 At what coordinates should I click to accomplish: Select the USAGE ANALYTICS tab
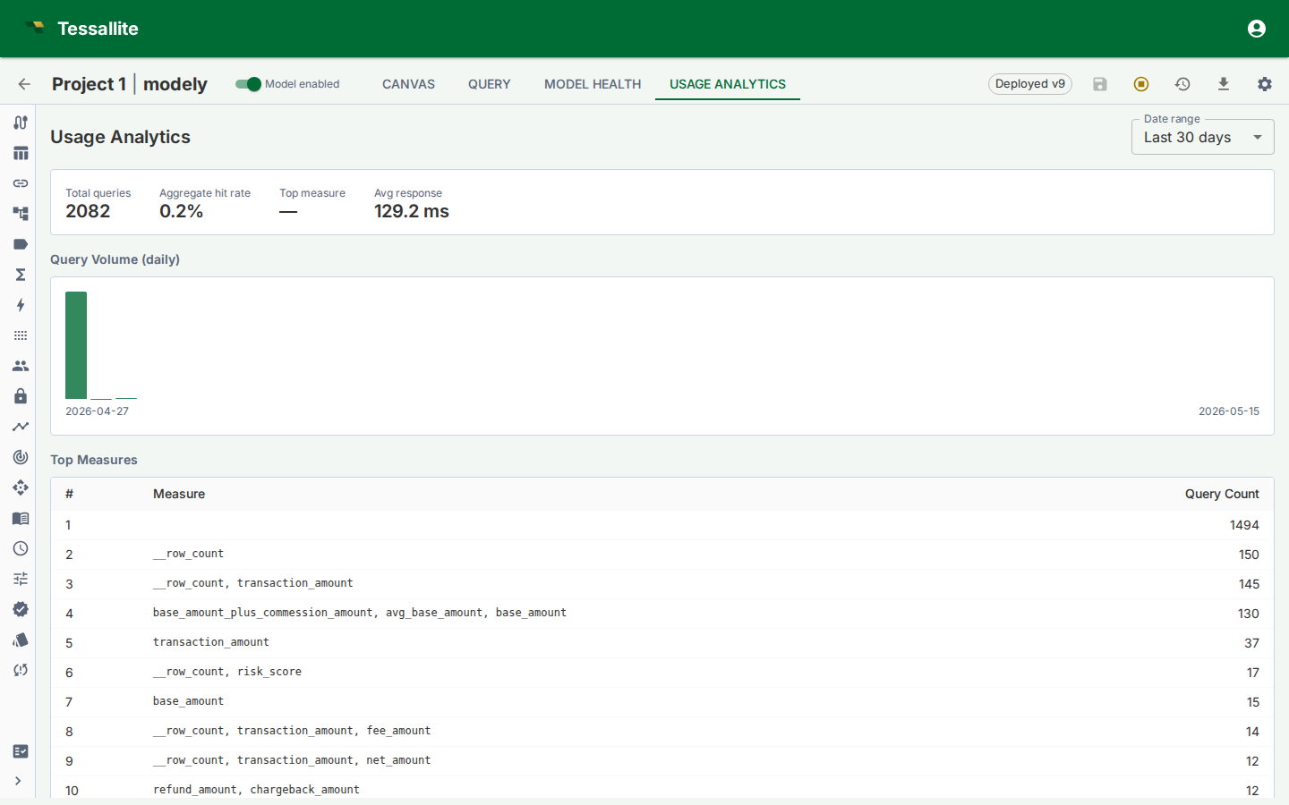click(x=728, y=84)
